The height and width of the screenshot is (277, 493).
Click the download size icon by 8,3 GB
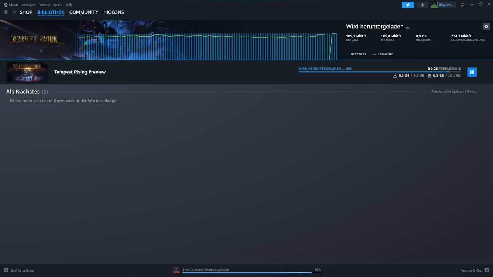coord(395,76)
